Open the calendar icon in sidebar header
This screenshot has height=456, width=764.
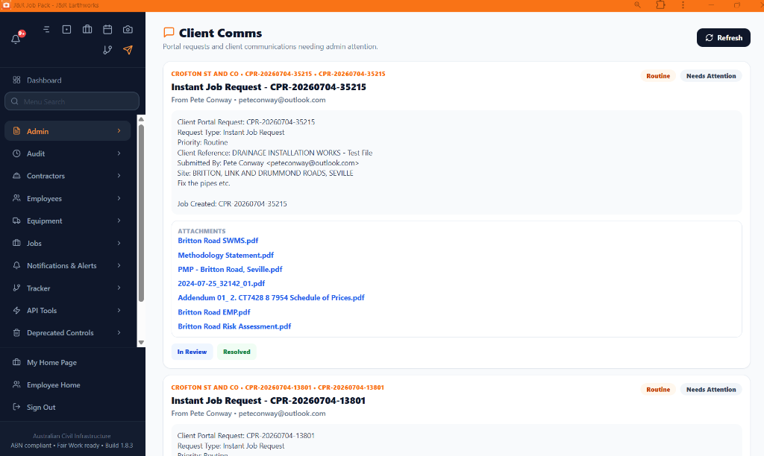107,29
